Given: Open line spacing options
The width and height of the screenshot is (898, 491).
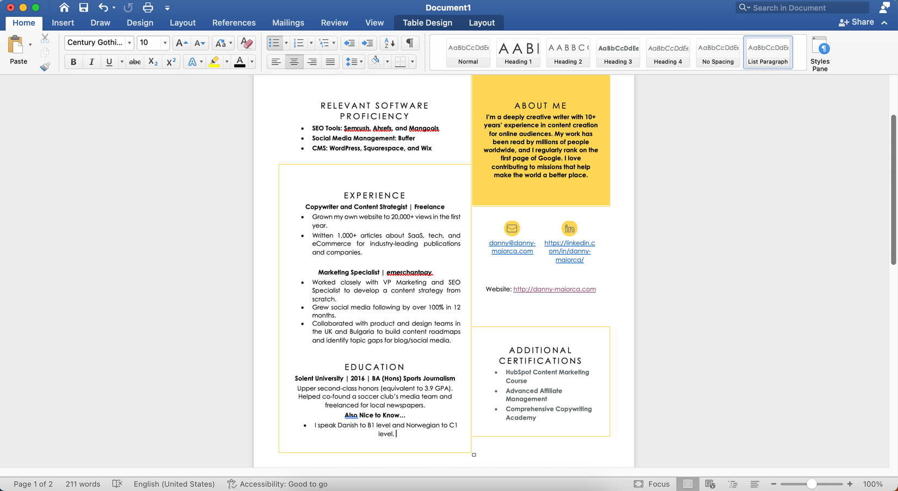Looking at the screenshot, I should 354,62.
